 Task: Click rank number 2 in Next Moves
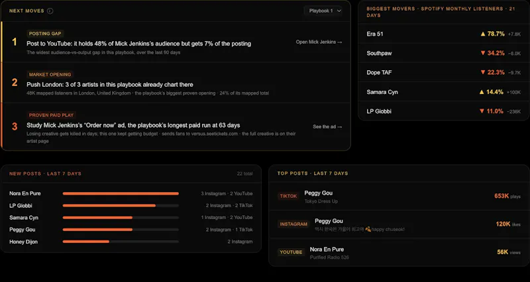(15, 82)
